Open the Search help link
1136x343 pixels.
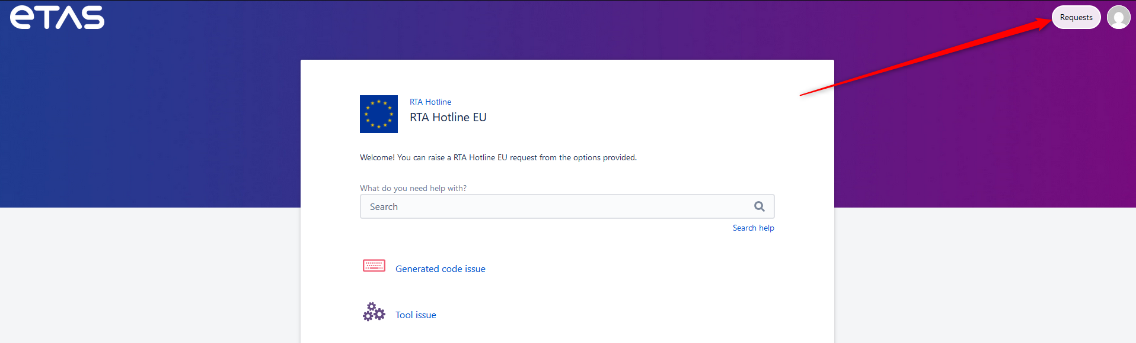click(x=754, y=228)
